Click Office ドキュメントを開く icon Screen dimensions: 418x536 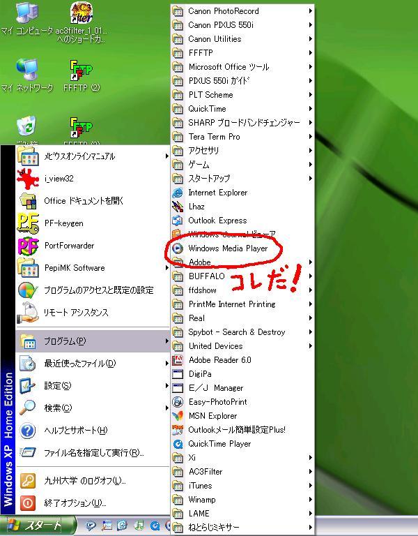pyautogui.click(x=28, y=201)
